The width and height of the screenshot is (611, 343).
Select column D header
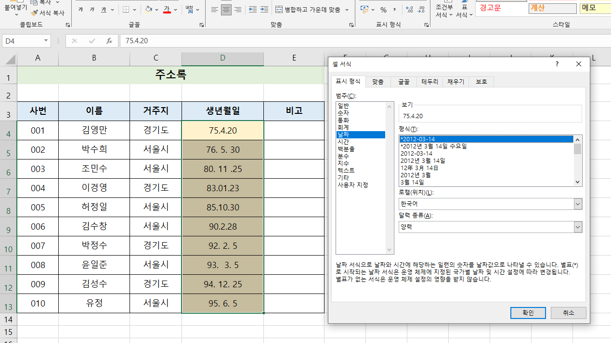point(222,58)
